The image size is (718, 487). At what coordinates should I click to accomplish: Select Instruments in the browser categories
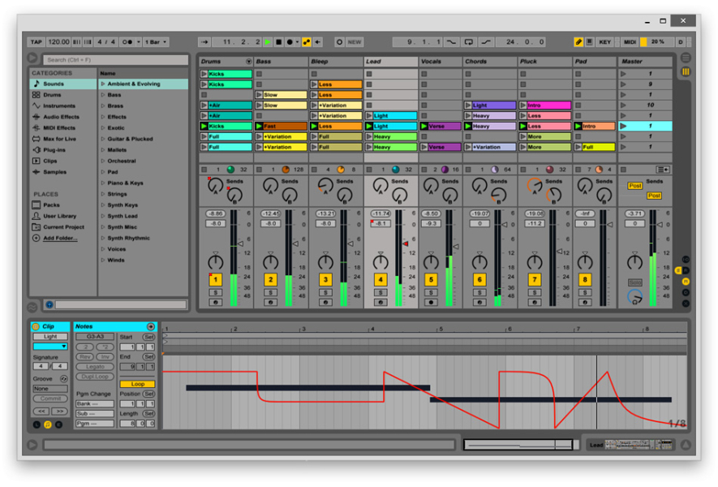point(59,106)
